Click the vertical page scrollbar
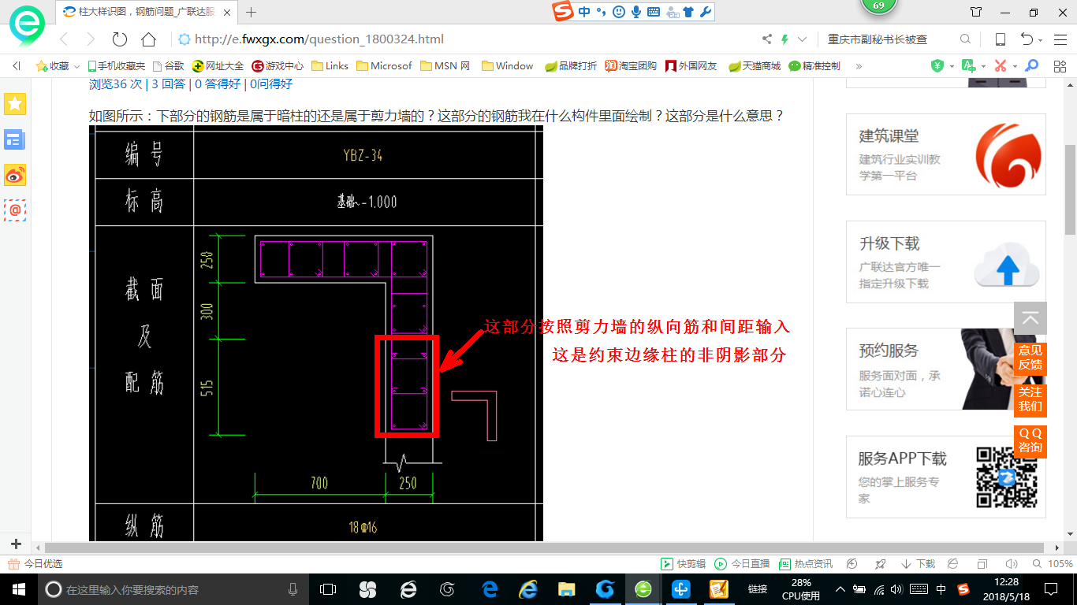 [1070, 189]
